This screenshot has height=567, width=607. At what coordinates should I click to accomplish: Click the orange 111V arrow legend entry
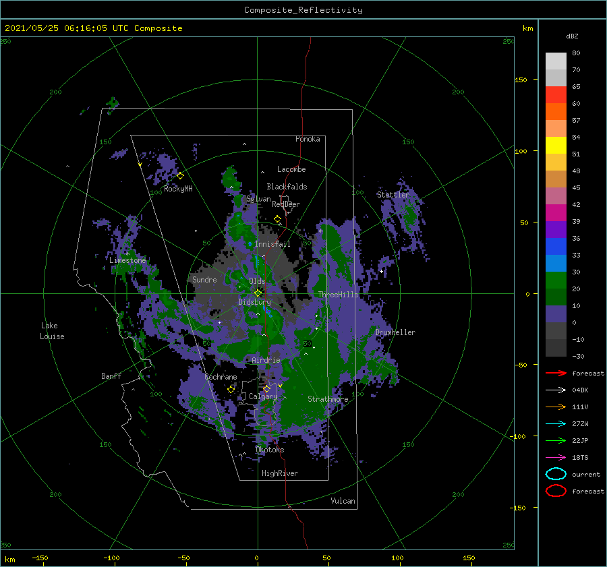pos(556,407)
